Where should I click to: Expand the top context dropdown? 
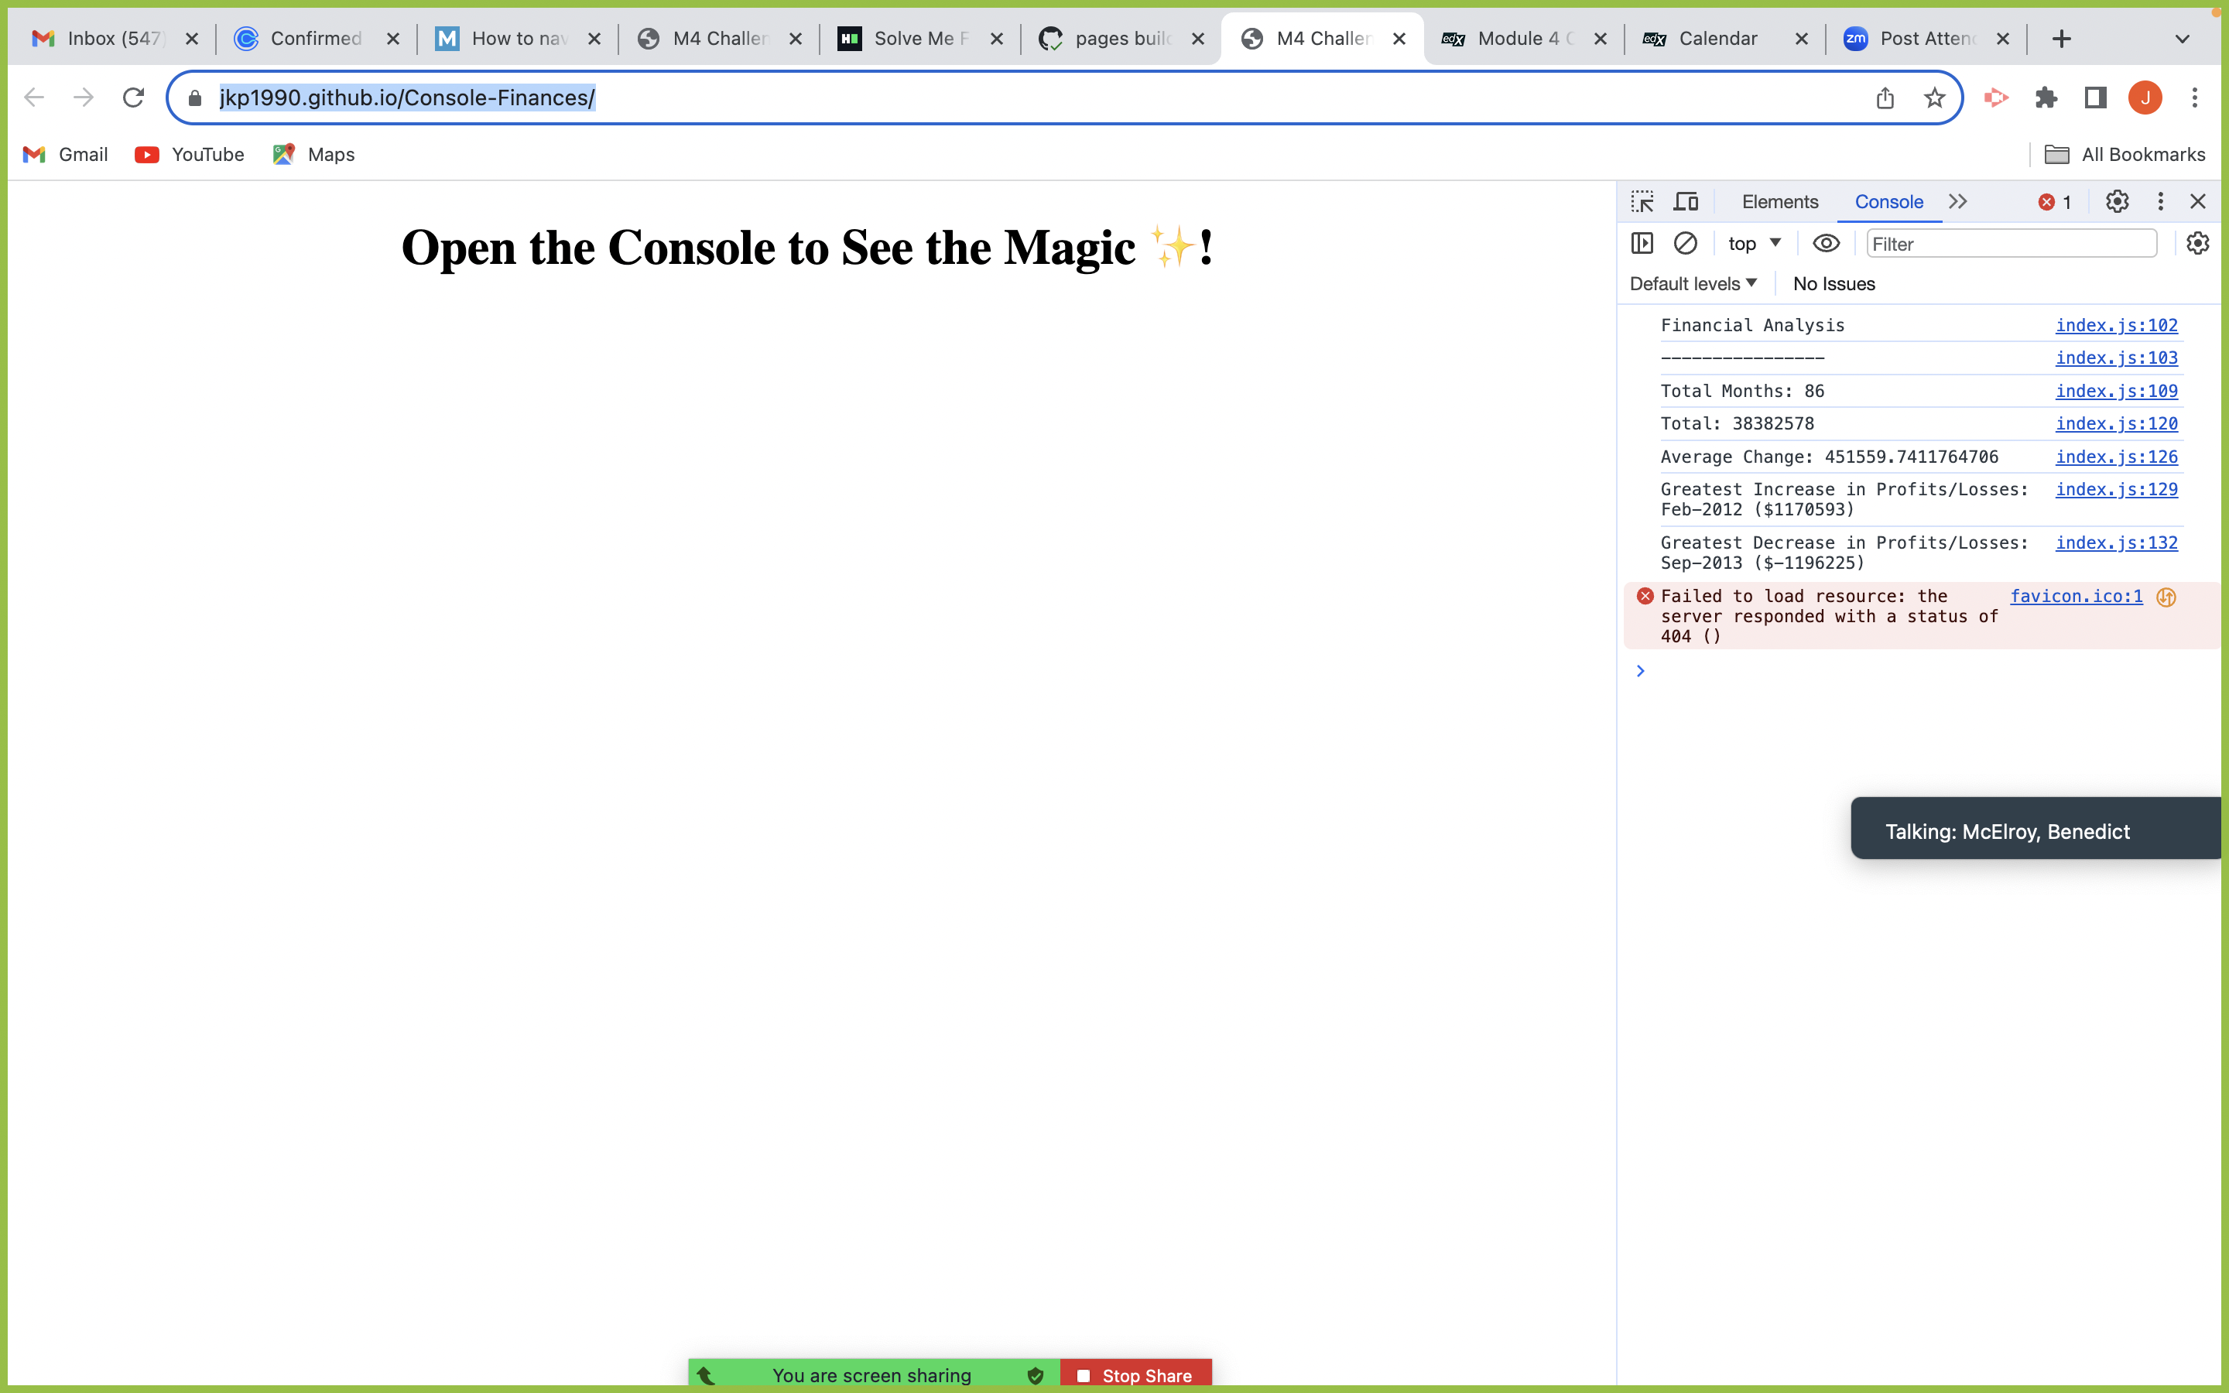tap(1754, 243)
